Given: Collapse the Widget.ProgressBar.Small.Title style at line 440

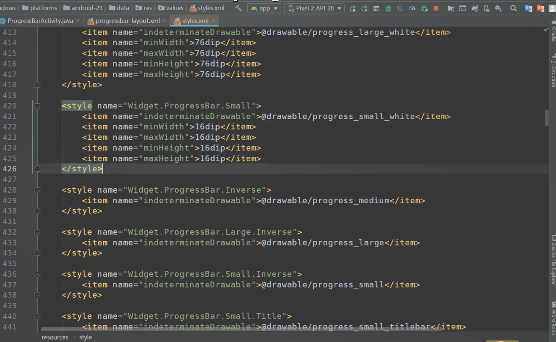Looking at the screenshot, I should coord(37,316).
